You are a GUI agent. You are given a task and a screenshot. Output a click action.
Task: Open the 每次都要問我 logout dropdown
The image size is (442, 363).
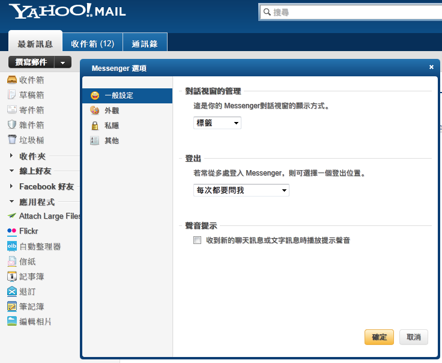click(241, 190)
